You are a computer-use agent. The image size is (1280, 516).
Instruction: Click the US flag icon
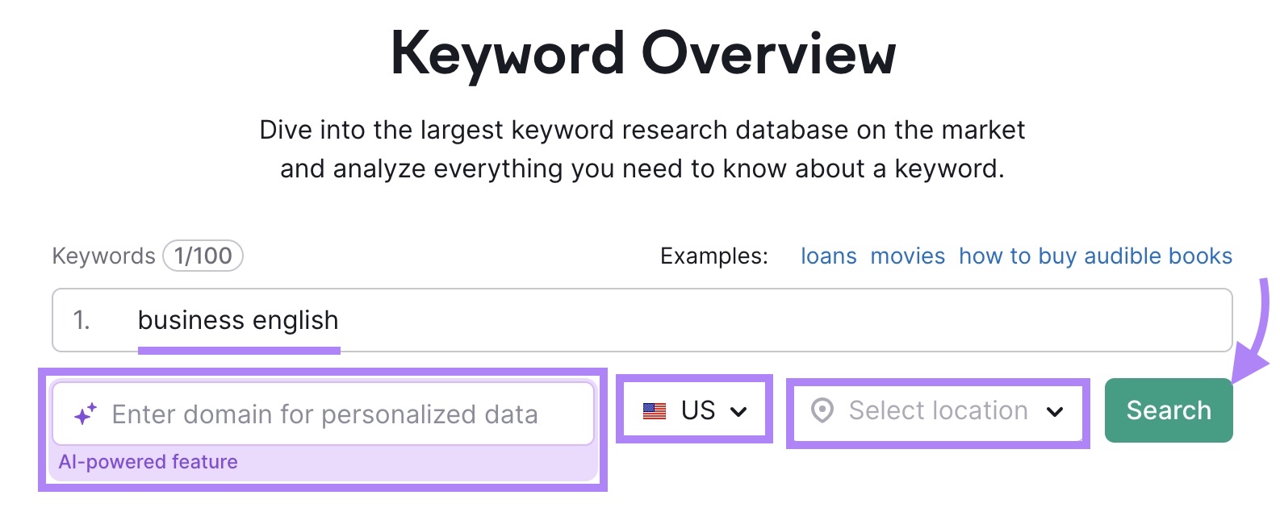coord(655,410)
